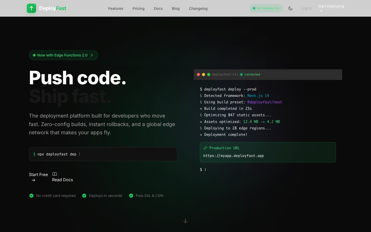Click the green dot in Edge Functions badge

click(x=34, y=55)
